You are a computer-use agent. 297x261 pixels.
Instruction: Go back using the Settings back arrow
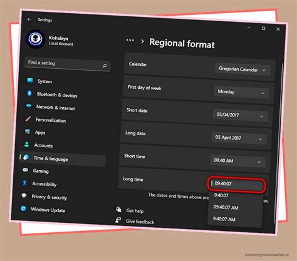[x=29, y=19]
